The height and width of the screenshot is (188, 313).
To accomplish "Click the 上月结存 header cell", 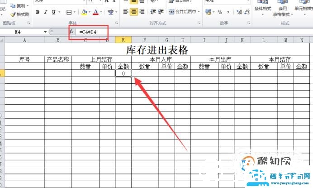I will click(x=101, y=59).
